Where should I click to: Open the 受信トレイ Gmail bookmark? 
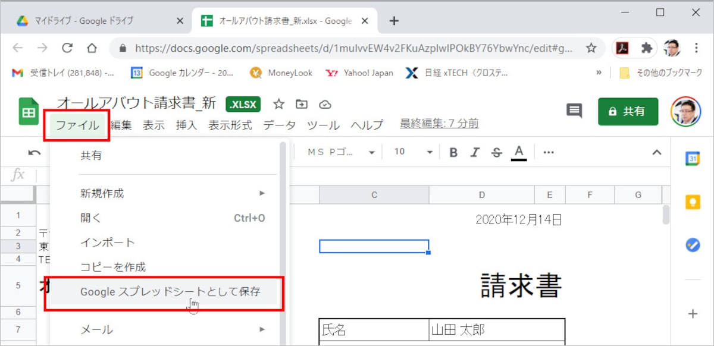click(64, 73)
